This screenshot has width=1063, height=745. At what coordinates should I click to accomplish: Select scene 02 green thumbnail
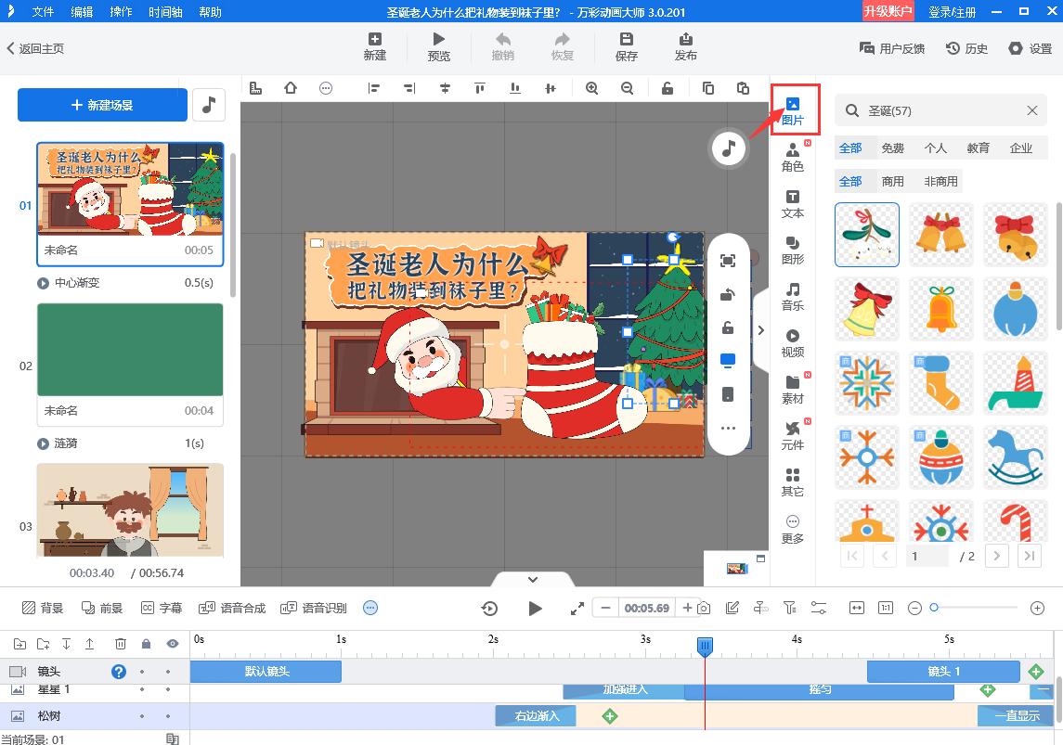click(130, 350)
